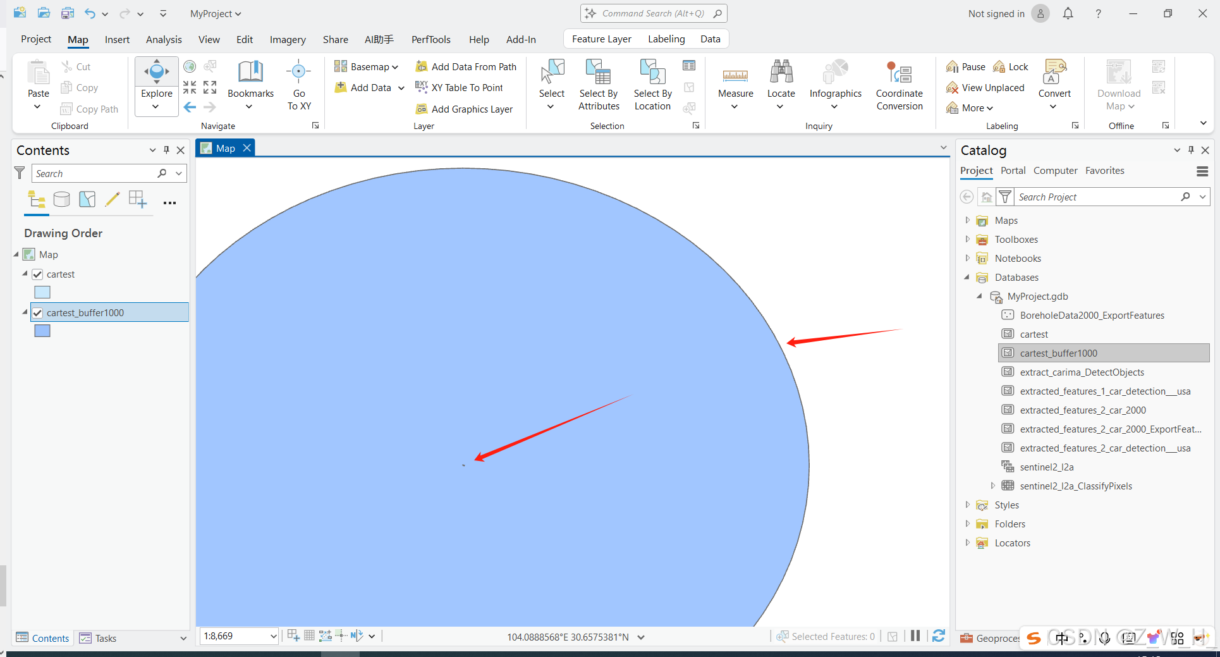Screen dimensions: 1220x657
Task: Pause map drawing in status bar
Action: pos(915,636)
